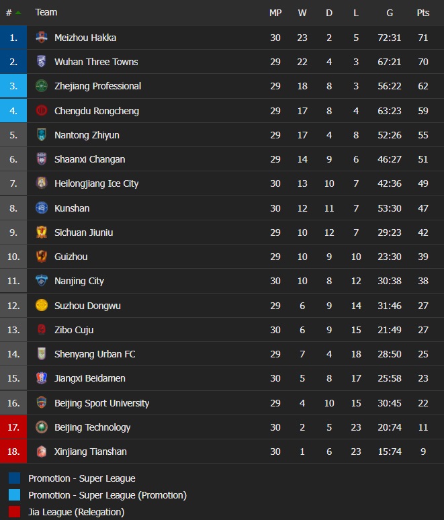Click the Team column header
The image size is (444, 520).
(x=46, y=13)
